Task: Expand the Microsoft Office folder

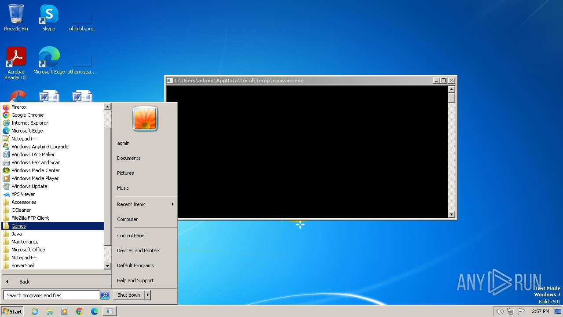Action: (x=53, y=250)
